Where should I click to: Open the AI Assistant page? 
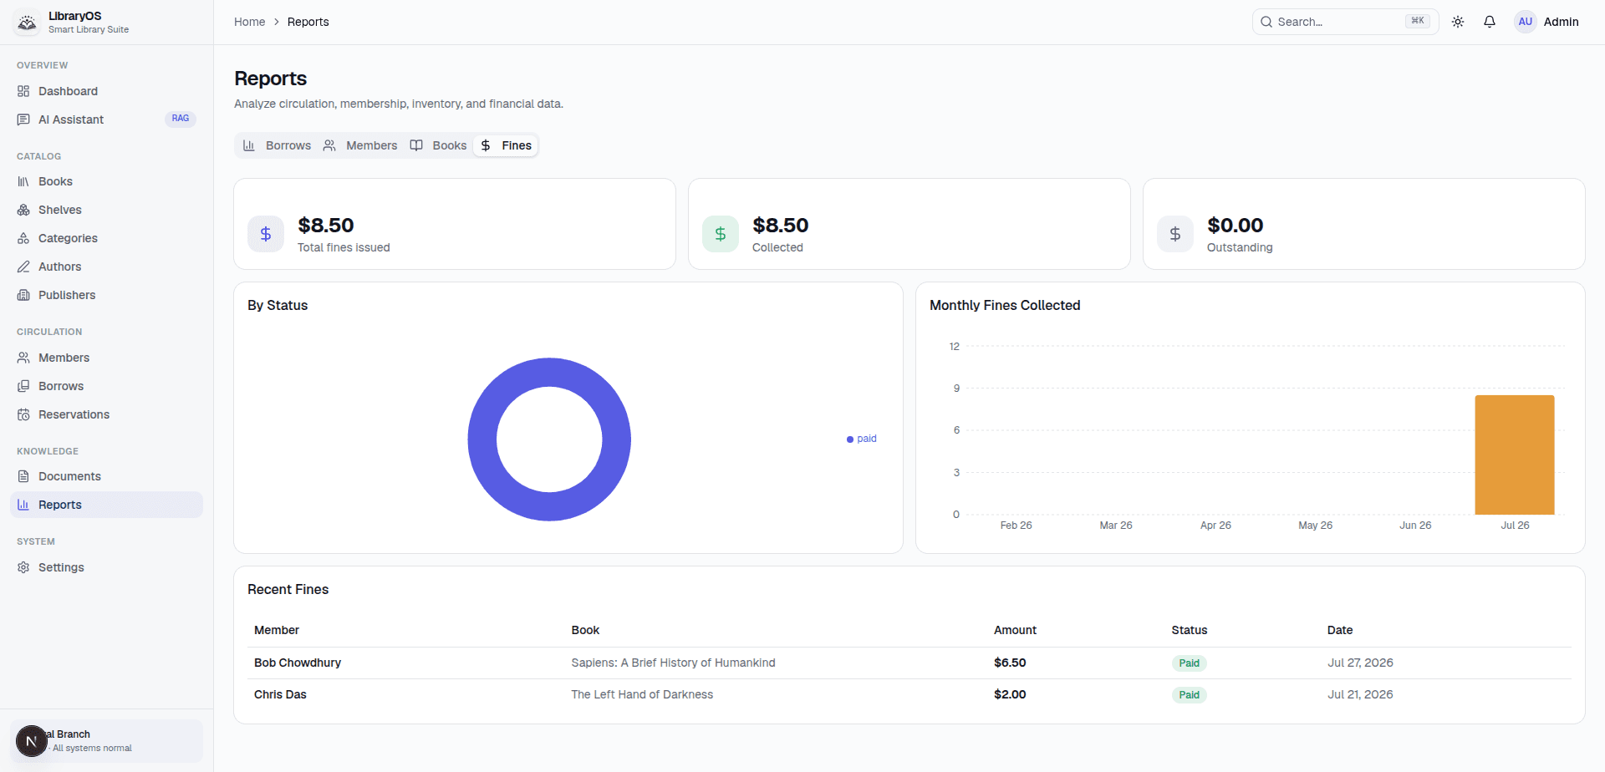(x=106, y=119)
